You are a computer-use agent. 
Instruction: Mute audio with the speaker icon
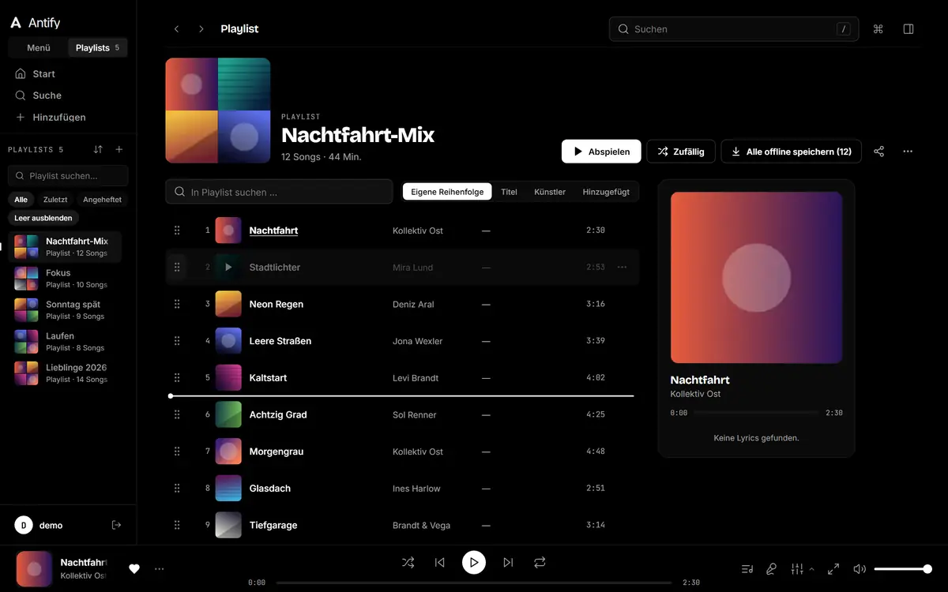pyautogui.click(x=860, y=568)
